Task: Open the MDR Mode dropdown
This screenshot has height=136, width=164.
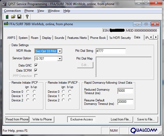Action: [x=60, y=51]
